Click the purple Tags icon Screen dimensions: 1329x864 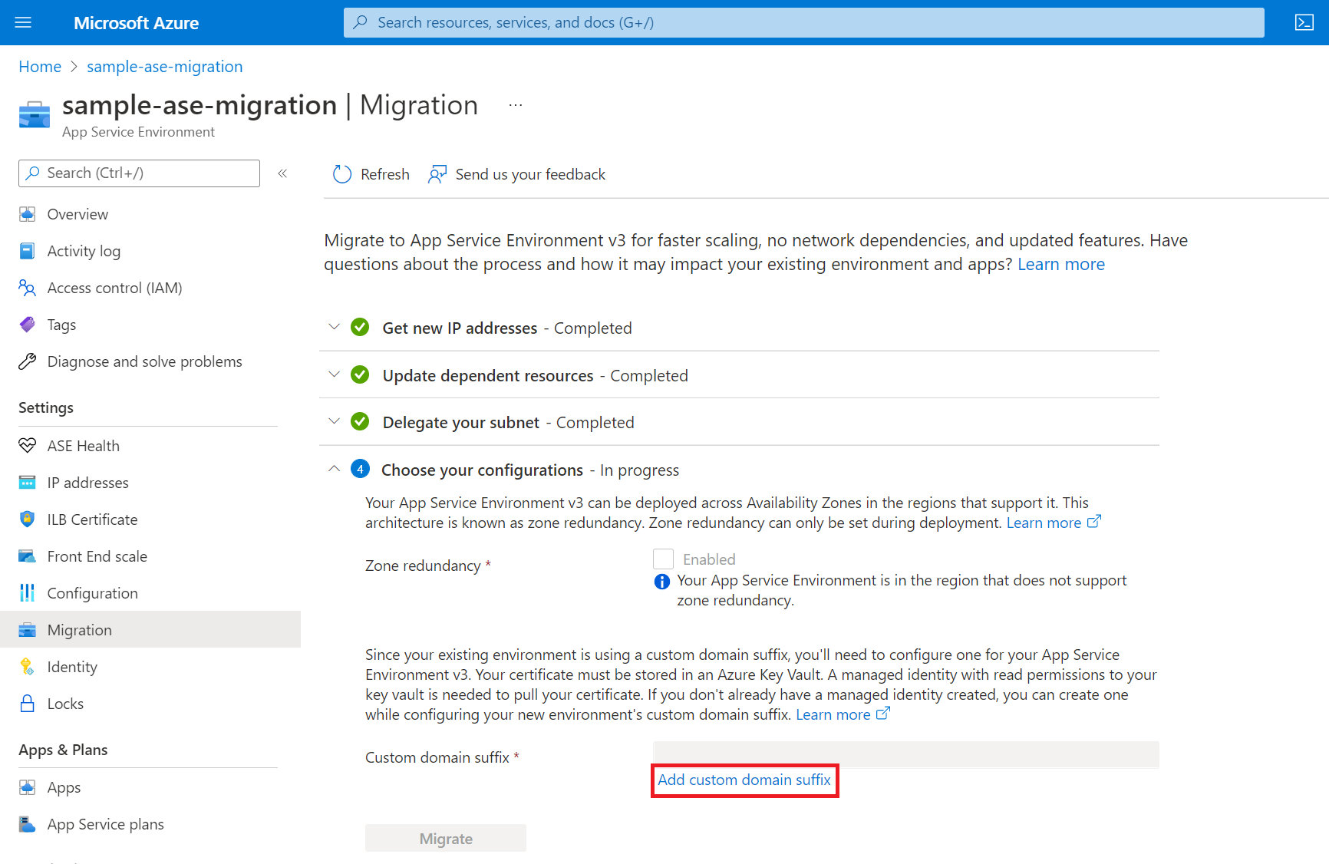[x=28, y=325]
